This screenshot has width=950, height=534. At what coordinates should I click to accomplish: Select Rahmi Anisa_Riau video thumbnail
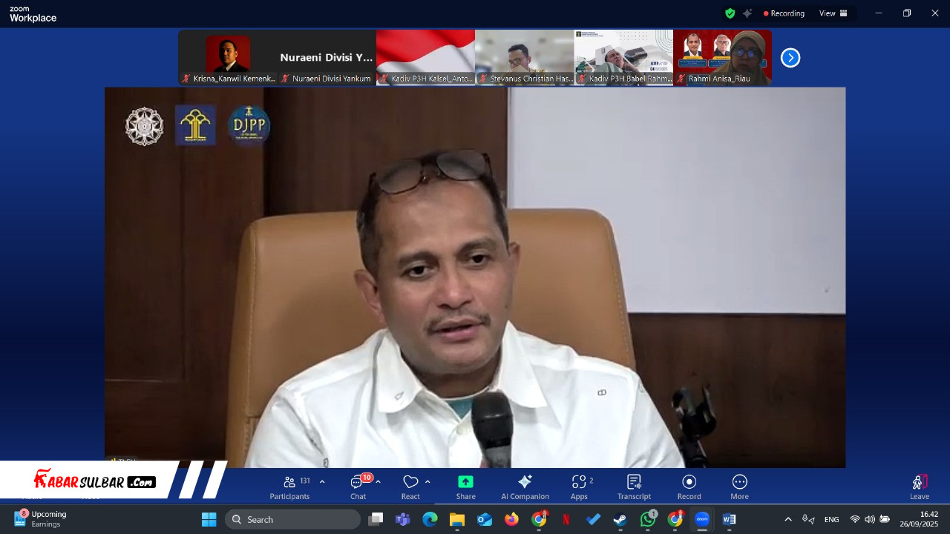[722, 57]
